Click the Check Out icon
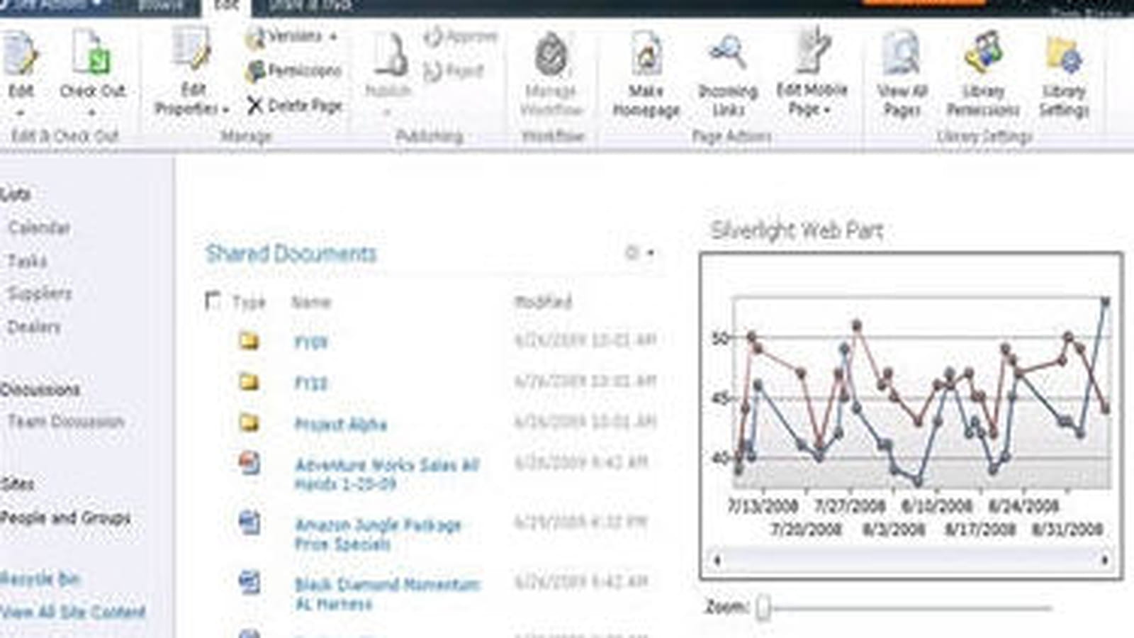 pos(92,53)
